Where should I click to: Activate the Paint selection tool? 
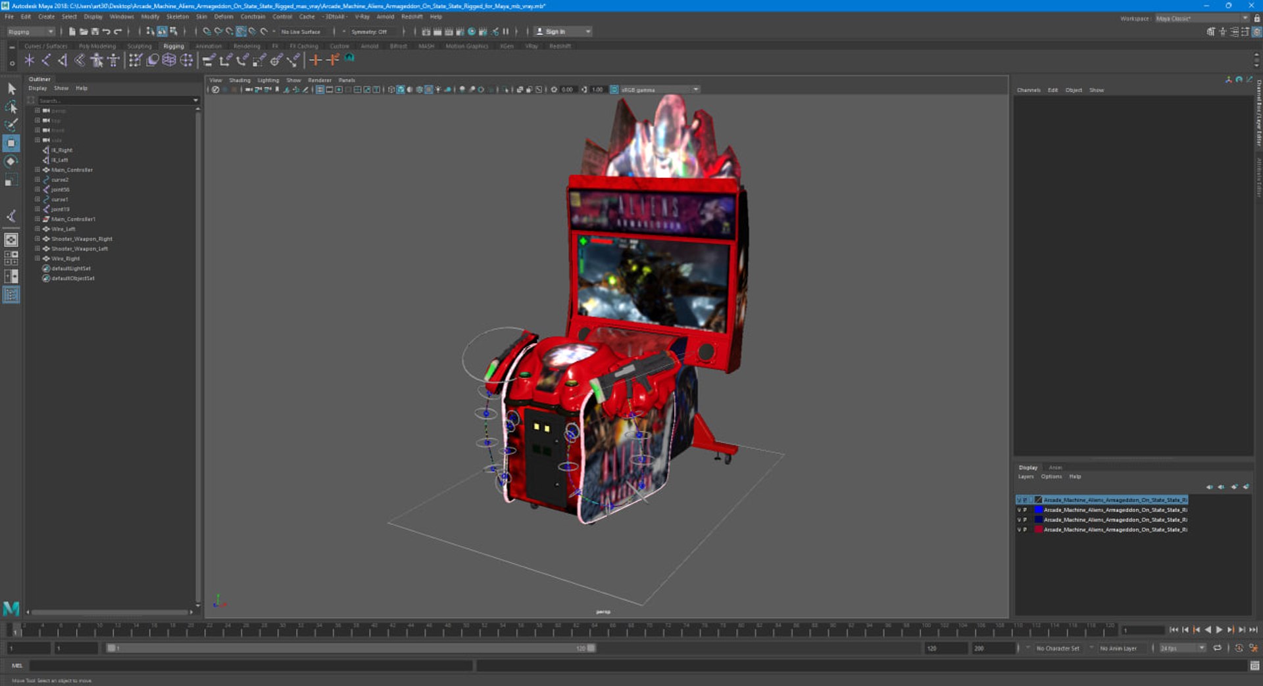11,125
